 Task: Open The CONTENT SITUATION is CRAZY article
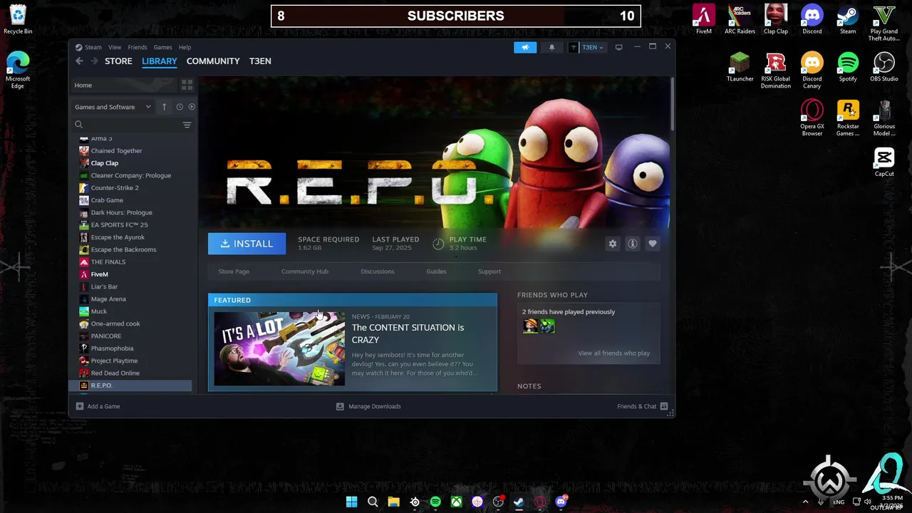[x=408, y=333]
